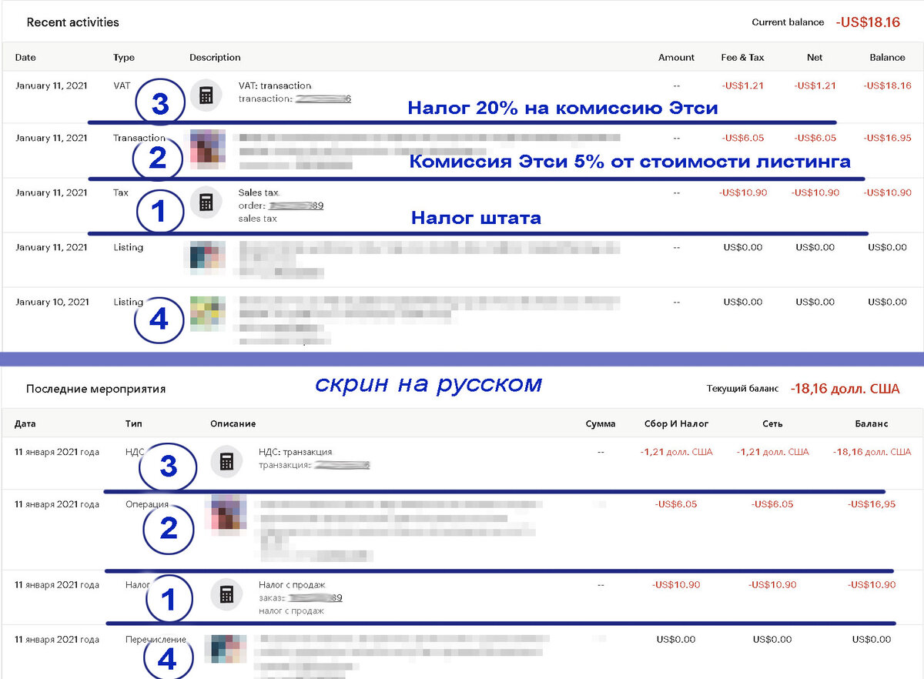Click the Date column header
Screen dimensions: 924x679
(25, 58)
